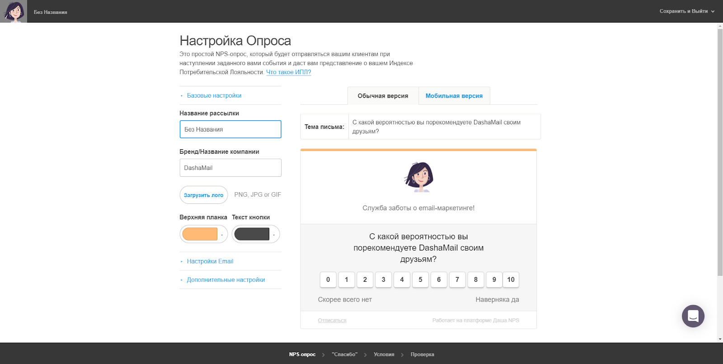The image size is (723, 364).
Task: Focus the Бренд/Название компании input field
Action: (230, 168)
